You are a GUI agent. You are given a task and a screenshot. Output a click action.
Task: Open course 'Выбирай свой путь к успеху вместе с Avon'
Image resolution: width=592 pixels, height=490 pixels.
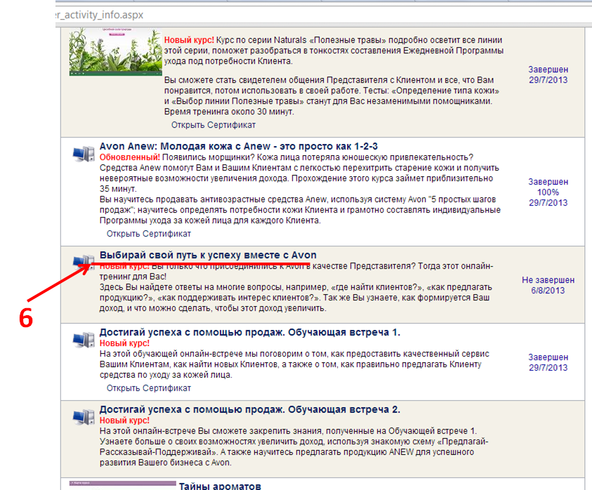[x=208, y=256]
